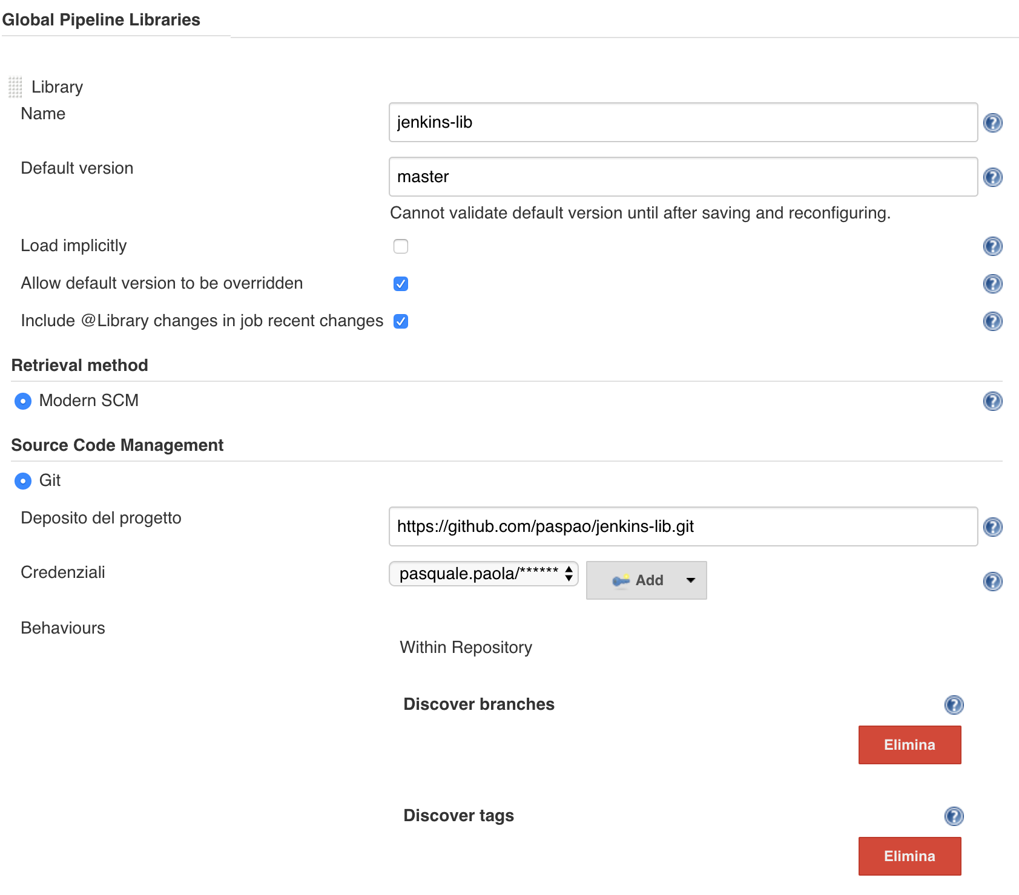Show help for Modern SCM retrieval method
Screen dimensions: 1019x895
992,401
